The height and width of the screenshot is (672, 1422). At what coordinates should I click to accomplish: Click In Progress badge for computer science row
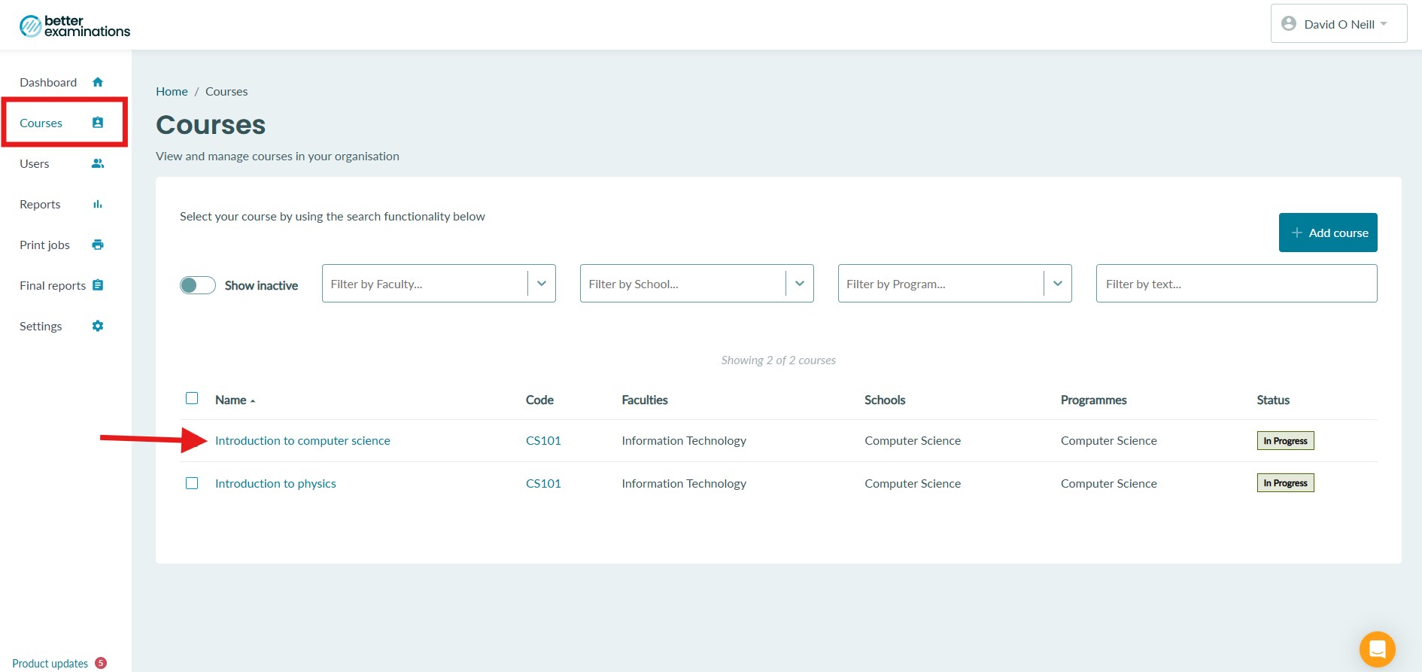pyautogui.click(x=1285, y=440)
